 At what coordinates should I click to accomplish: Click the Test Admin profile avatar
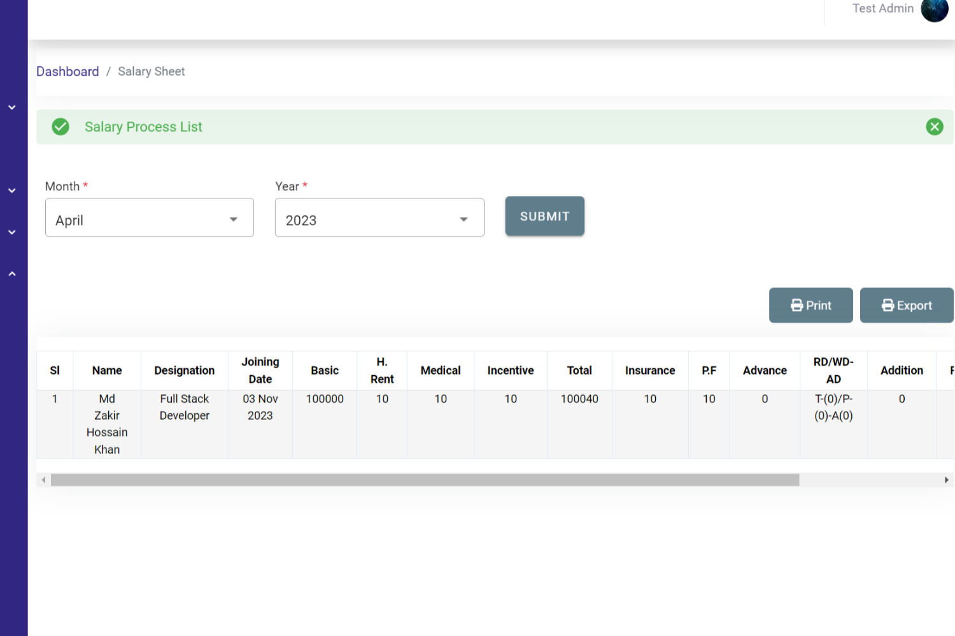(x=934, y=9)
